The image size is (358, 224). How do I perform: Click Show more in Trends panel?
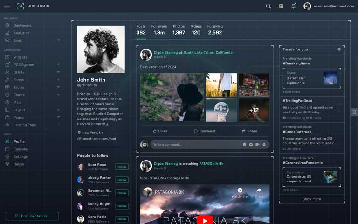311,199
